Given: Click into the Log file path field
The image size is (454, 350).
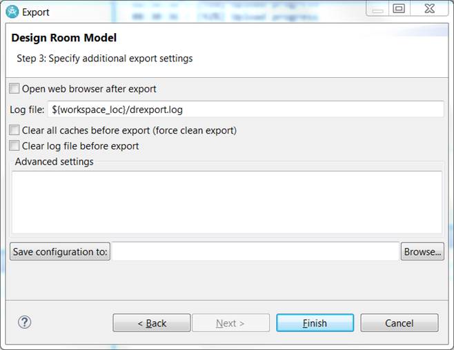Looking at the screenshot, I should (x=245, y=110).
